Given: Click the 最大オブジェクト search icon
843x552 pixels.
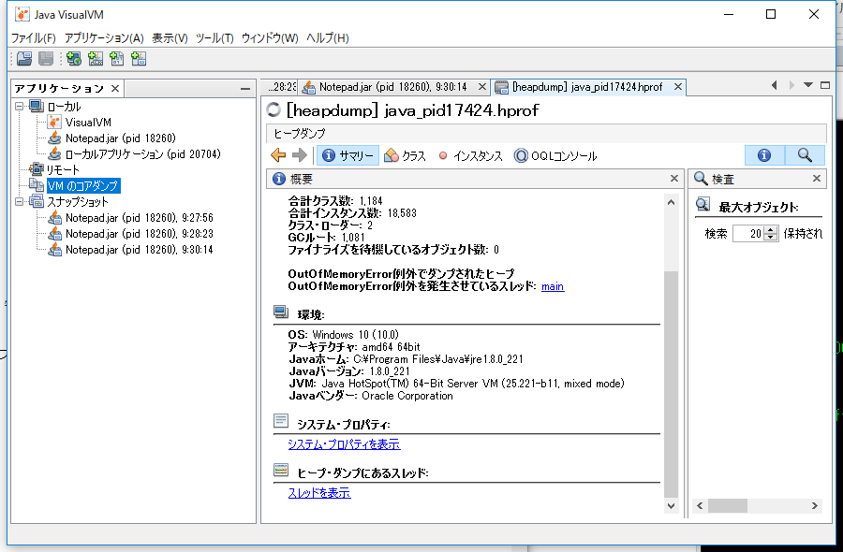Looking at the screenshot, I should [702, 205].
